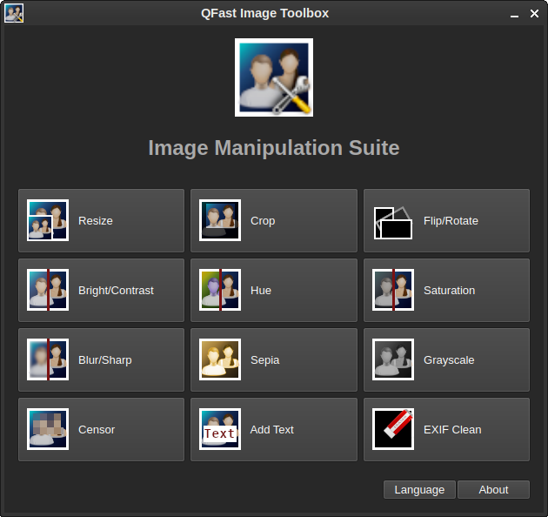548x517 pixels.
Task: Click the Blur/Sharp preview icon
Action: [x=48, y=360]
